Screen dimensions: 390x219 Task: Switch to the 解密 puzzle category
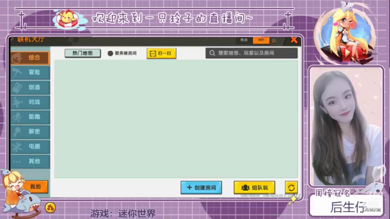30,131
